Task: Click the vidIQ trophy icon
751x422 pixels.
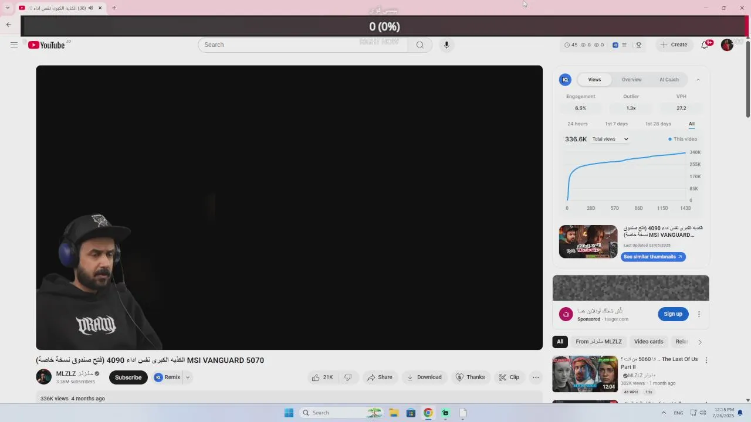Action: coord(638,45)
